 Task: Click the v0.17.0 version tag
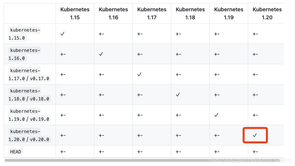[39, 79]
